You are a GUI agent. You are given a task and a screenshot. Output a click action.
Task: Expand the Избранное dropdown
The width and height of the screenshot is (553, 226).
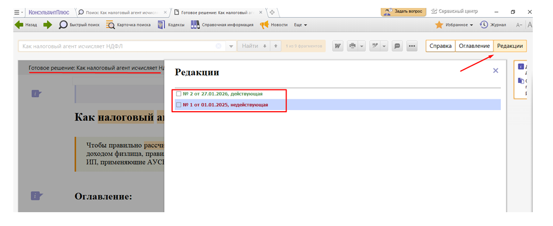454,24
